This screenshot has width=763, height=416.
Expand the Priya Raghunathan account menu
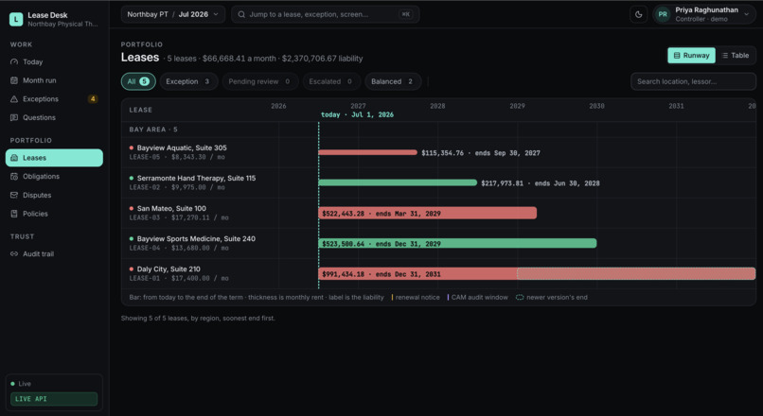click(x=704, y=14)
